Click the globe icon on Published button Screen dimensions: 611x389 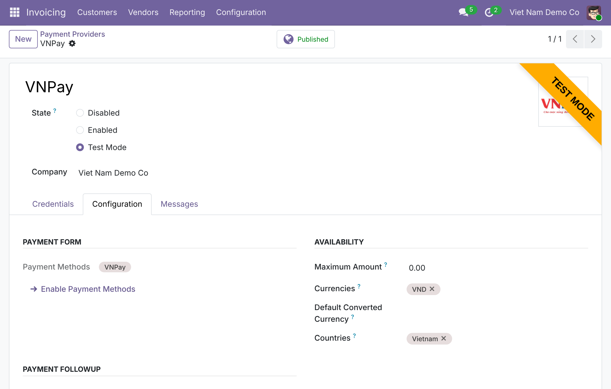click(288, 39)
